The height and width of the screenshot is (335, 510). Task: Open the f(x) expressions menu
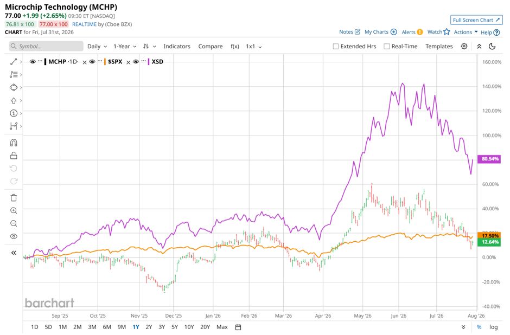(x=235, y=47)
